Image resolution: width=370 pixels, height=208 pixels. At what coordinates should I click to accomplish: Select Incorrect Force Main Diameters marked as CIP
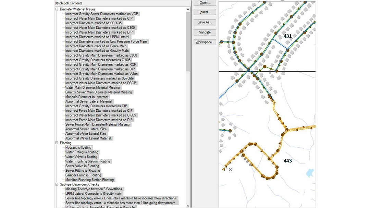coord(99,110)
